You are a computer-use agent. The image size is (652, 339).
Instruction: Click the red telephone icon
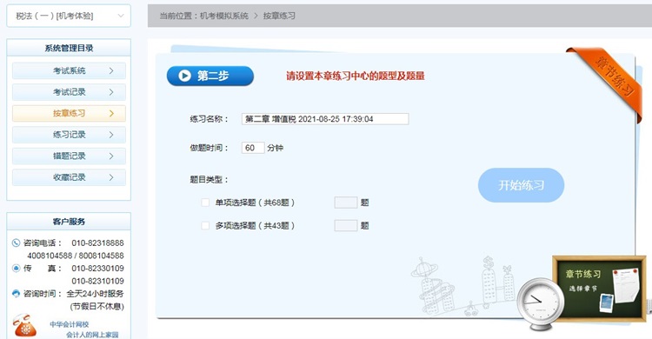(25, 326)
